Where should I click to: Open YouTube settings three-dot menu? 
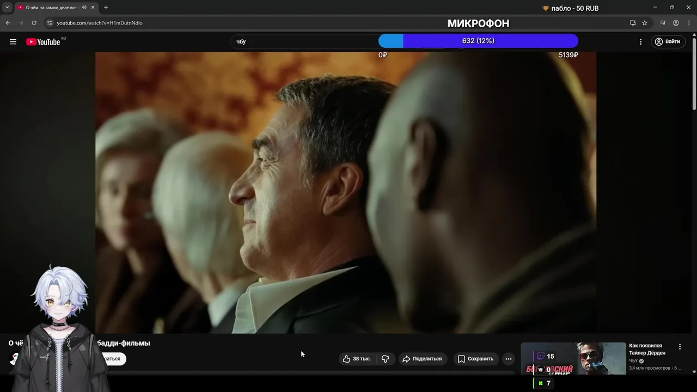pyautogui.click(x=640, y=42)
